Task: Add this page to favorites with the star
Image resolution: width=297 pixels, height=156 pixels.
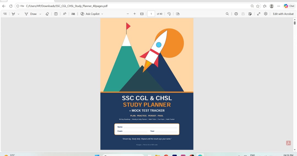Action: click(258, 6)
